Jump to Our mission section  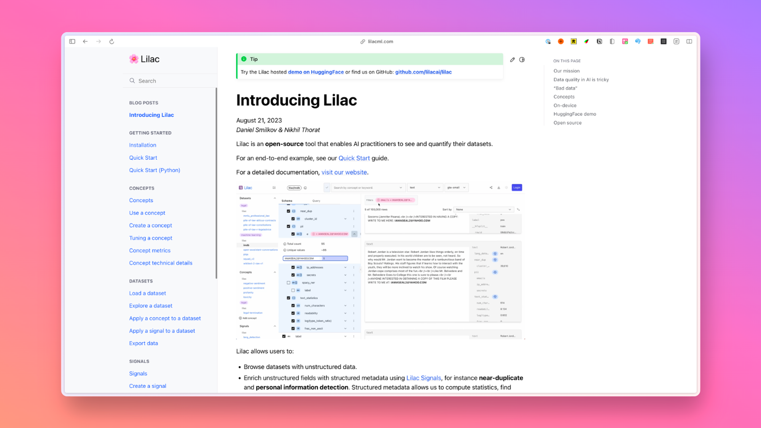(567, 71)
